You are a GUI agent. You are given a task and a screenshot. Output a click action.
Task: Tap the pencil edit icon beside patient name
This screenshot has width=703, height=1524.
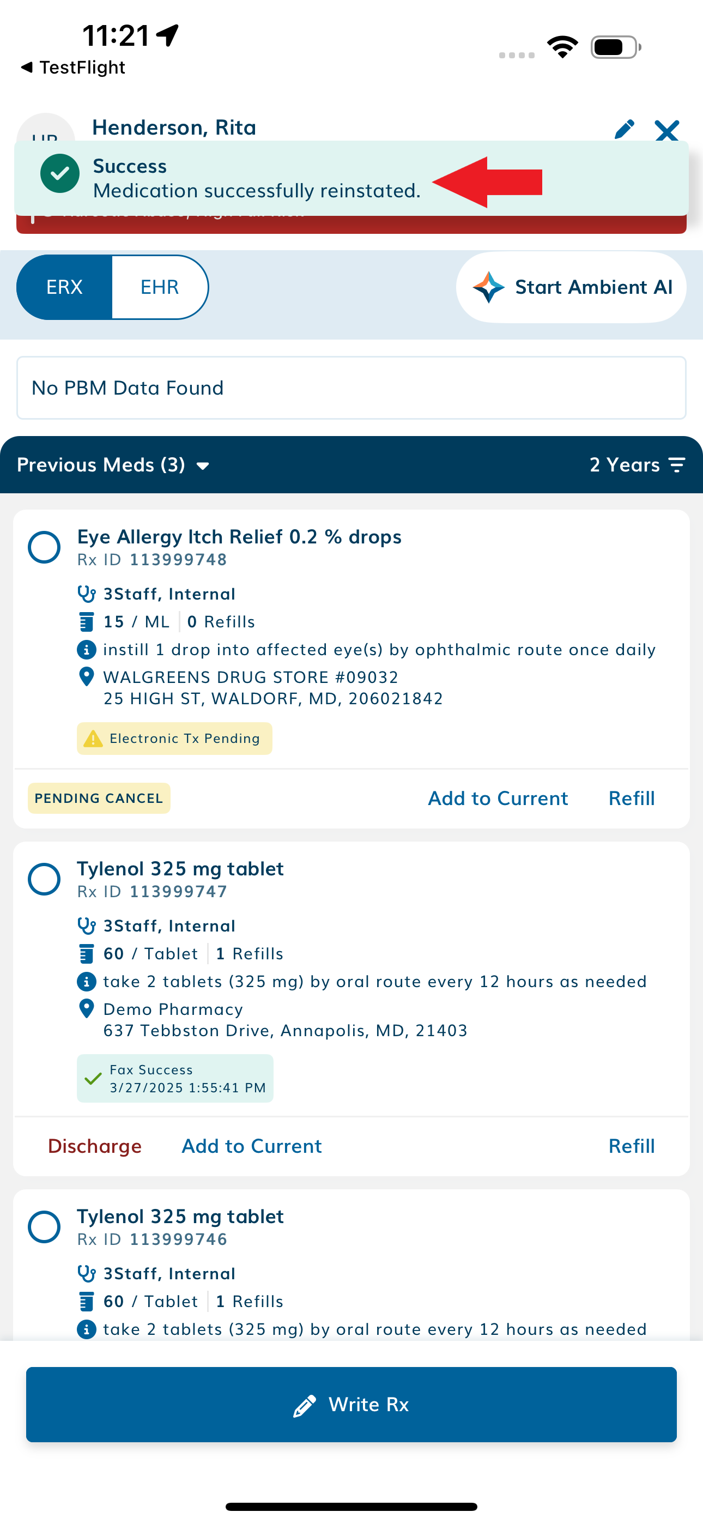[x=625, y=129]
